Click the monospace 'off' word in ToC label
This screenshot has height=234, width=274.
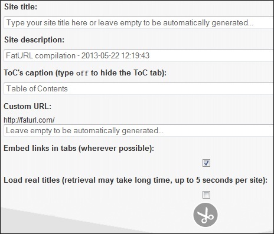(82, 73)
